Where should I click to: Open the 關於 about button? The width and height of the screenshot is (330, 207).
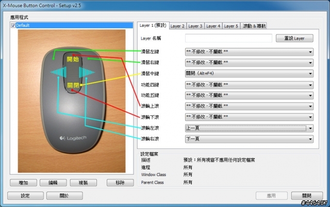[64, 196]
